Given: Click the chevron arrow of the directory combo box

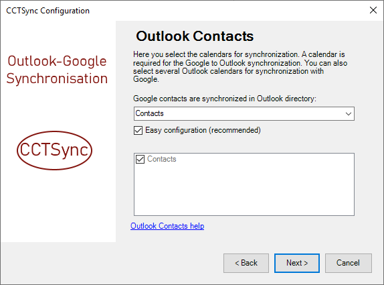Looking at the screenshot, I should tap(349, 113).
